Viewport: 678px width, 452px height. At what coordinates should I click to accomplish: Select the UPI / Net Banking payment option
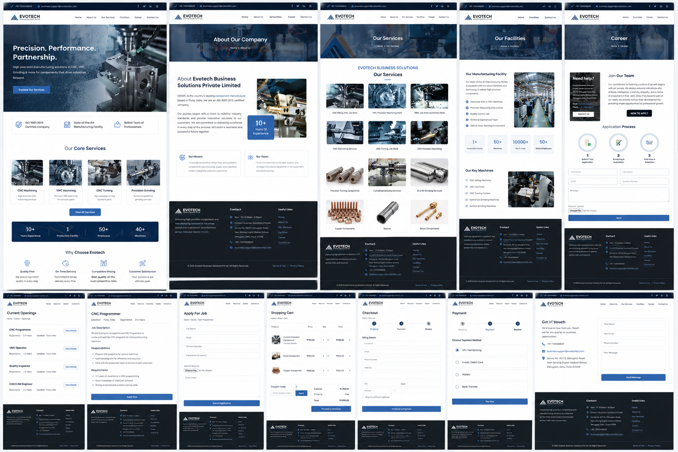tap(457, 350)
